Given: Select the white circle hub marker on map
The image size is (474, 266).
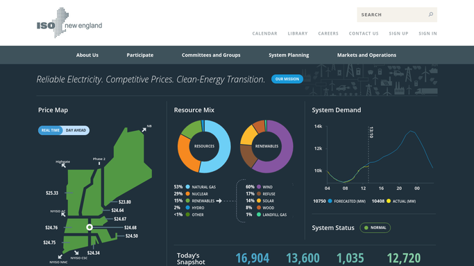Looking at the screenshot, I should click(x=90, y=227).
